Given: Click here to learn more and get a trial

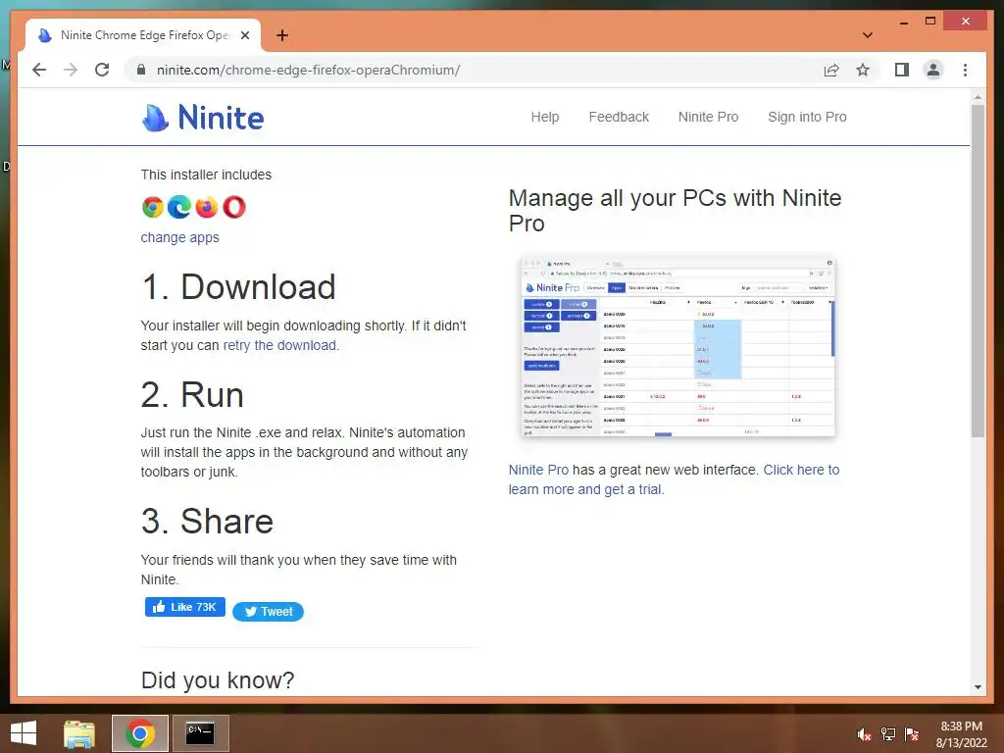Looking at the screenshot, I should click(674, 479).
